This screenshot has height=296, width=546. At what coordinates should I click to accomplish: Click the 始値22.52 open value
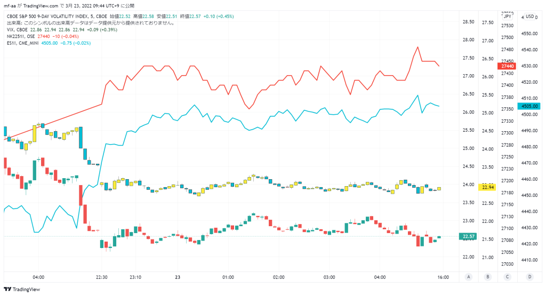[120, 17]
